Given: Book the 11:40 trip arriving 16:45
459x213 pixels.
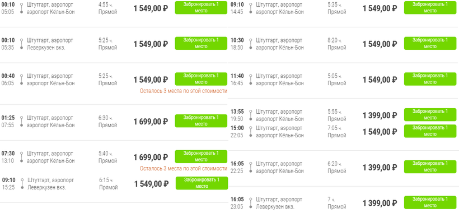Looking at the screenshot, I should [430, 79].
